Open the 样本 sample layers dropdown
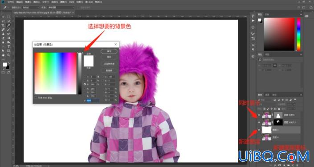This screenshot has width=314, height=167. [x=61, y=8]
